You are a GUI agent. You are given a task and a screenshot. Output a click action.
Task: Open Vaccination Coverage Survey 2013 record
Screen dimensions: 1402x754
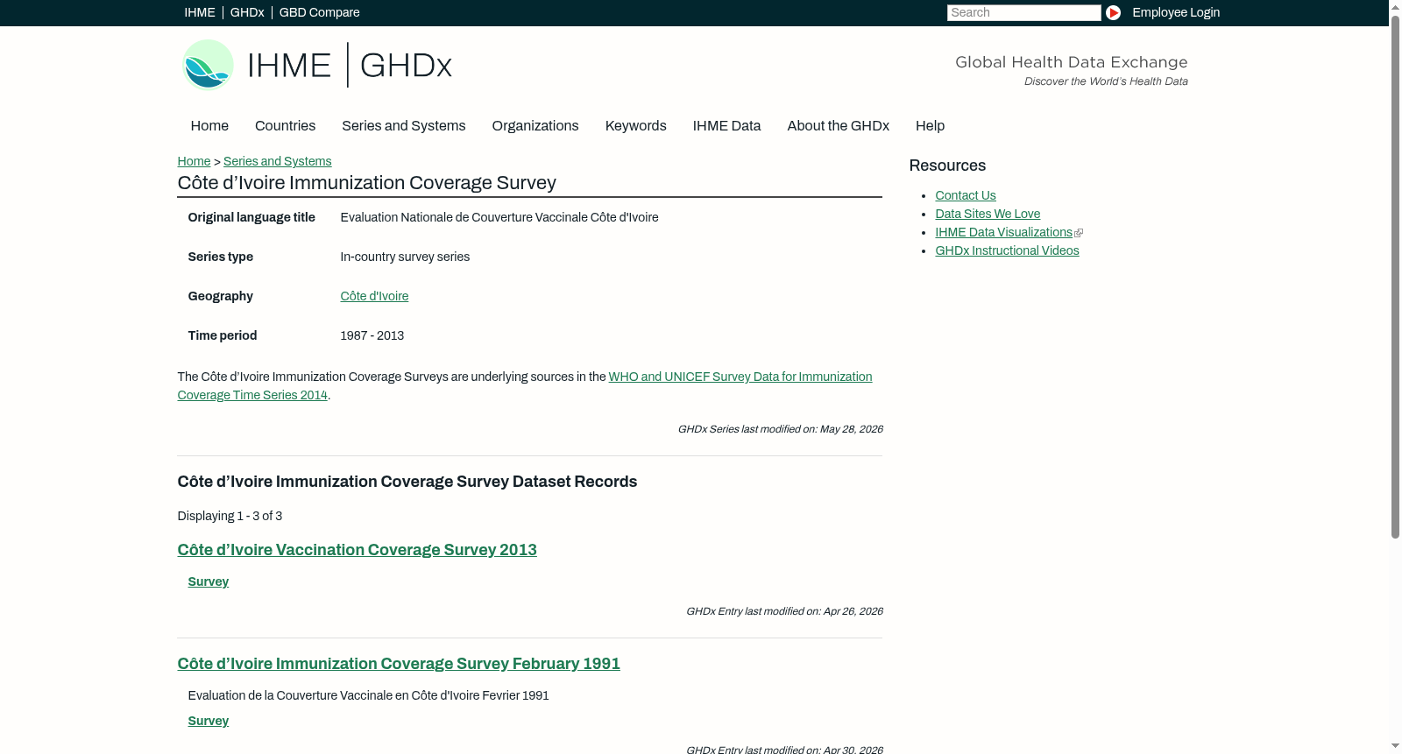[x=357, y=550]
